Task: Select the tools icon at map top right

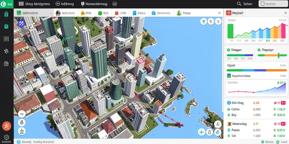Action: pos(211,22)
